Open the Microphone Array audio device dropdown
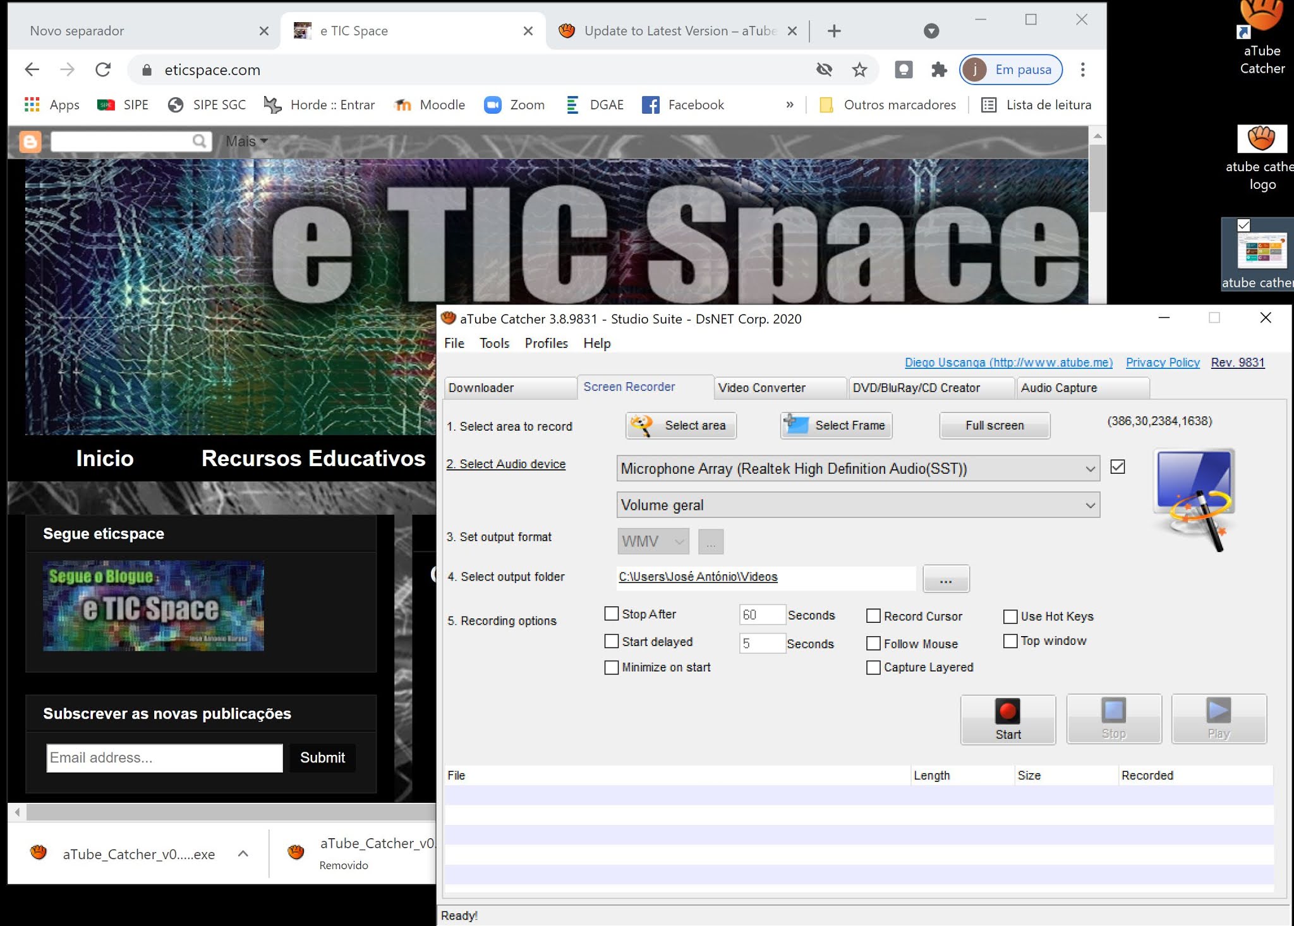 857,469
